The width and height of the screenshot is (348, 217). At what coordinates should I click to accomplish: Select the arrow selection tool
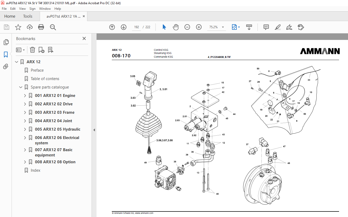pyautogui.click(x=164, y=27)
